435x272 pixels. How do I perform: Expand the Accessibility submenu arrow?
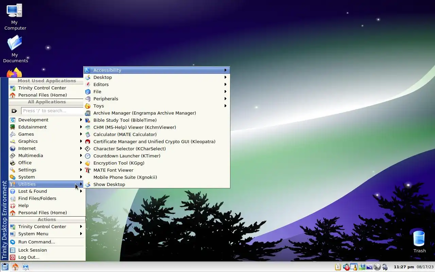(225, 70)
